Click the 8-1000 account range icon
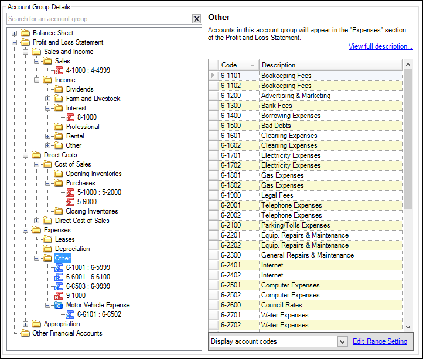 70,117
